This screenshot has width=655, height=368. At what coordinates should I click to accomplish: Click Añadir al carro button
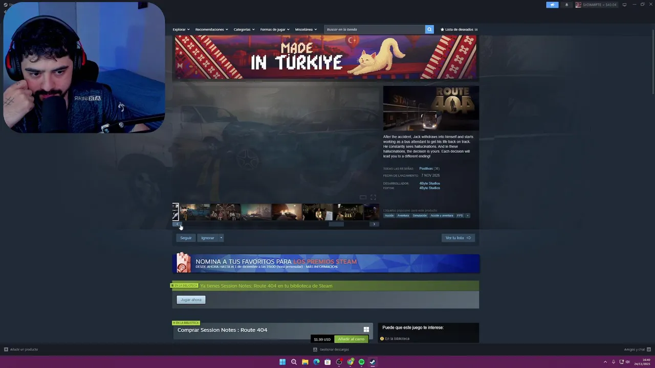(x=351, y=339)
